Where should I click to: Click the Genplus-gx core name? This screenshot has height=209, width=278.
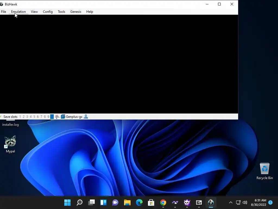point(74,117)
